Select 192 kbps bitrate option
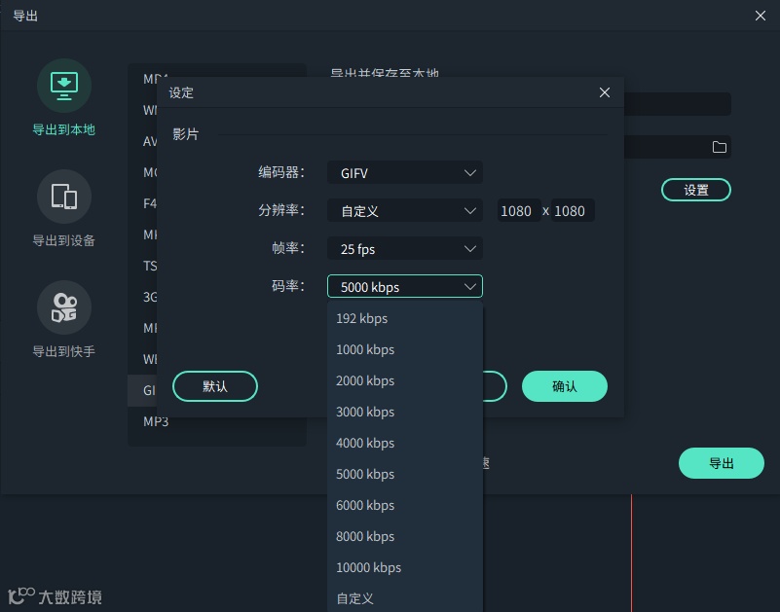Viewport: 780px width, 612px height. tap(361, 318)
